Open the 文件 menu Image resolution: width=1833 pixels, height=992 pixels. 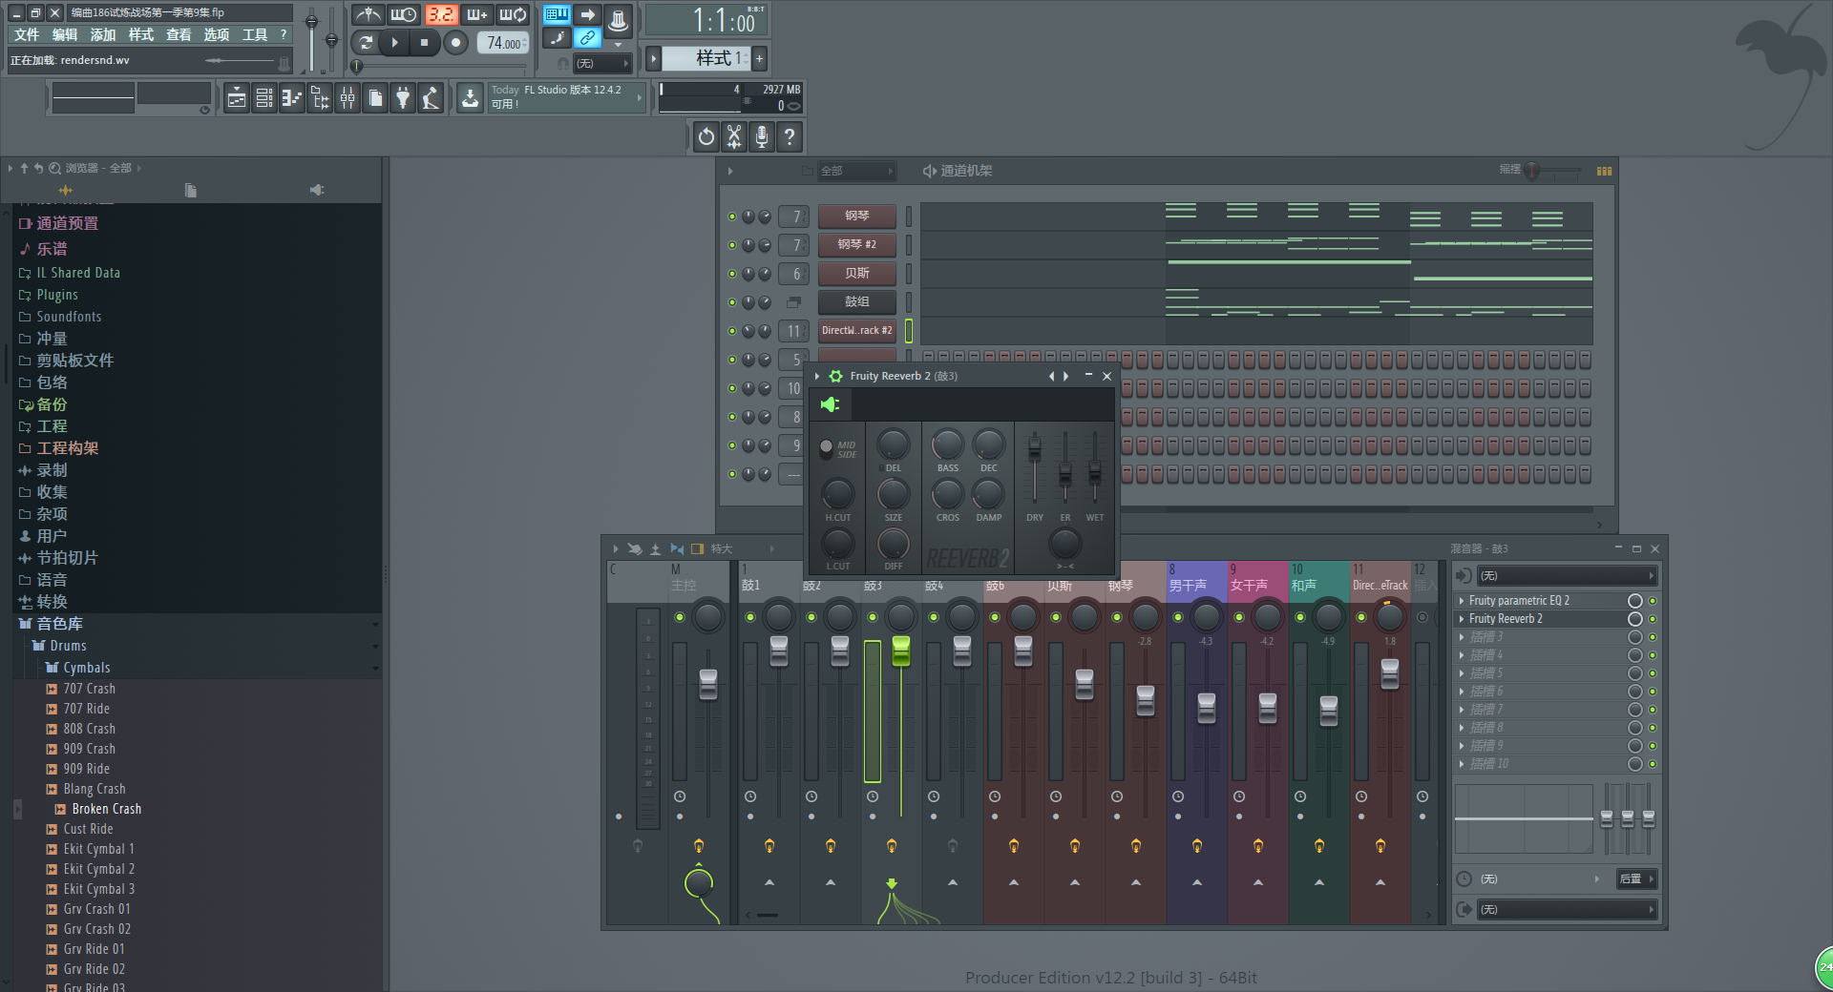click(x=27, y=34)
